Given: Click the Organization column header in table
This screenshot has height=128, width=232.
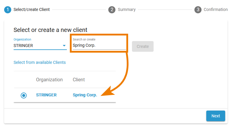Looking at the screenshot, I should click(x=49, y=80).
